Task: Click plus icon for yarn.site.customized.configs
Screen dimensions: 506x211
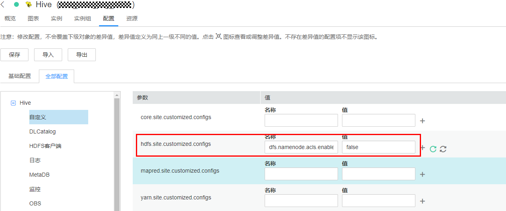Action: (422, 201)
